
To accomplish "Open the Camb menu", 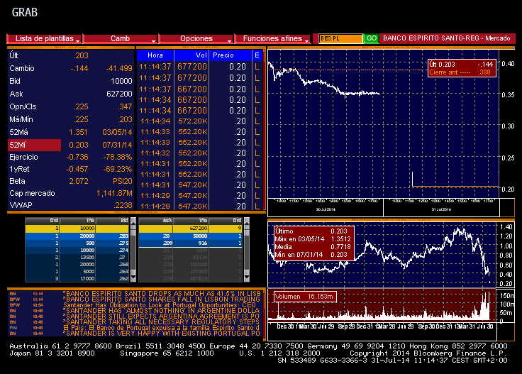I will (120, 38).
